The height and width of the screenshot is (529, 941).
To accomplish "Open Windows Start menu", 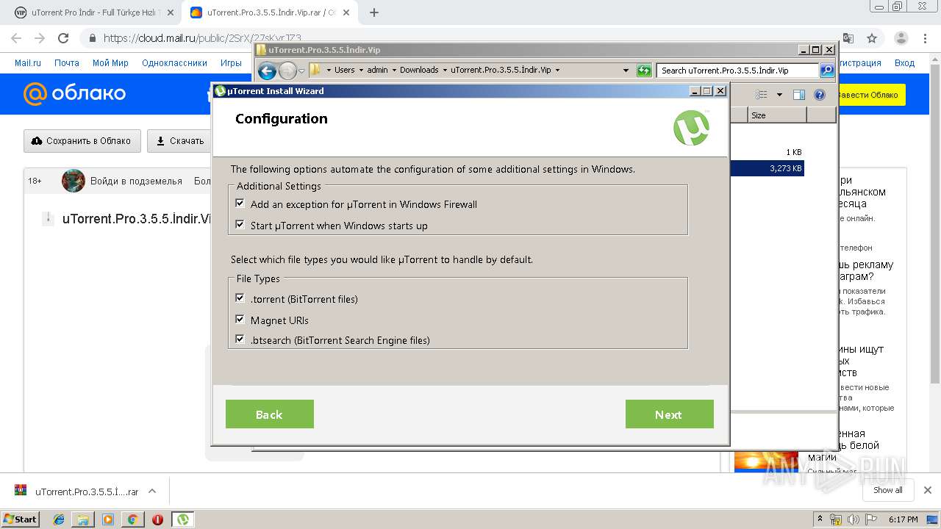I will (20, 519).
